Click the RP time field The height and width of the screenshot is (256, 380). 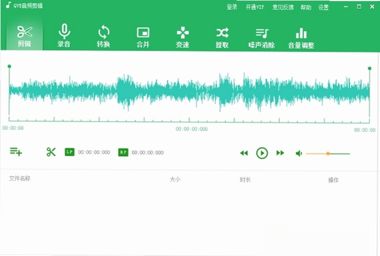(148, 153)
